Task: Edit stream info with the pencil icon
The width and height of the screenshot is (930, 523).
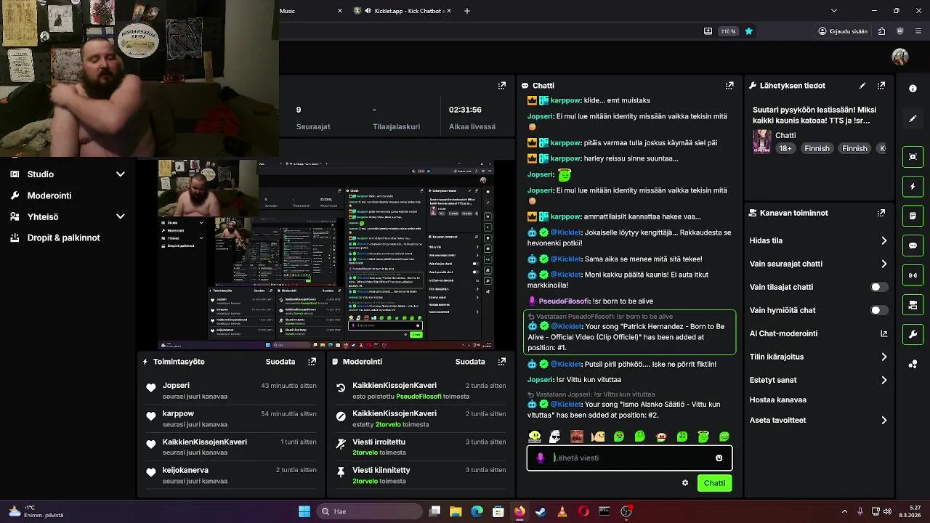Action: 862,85
